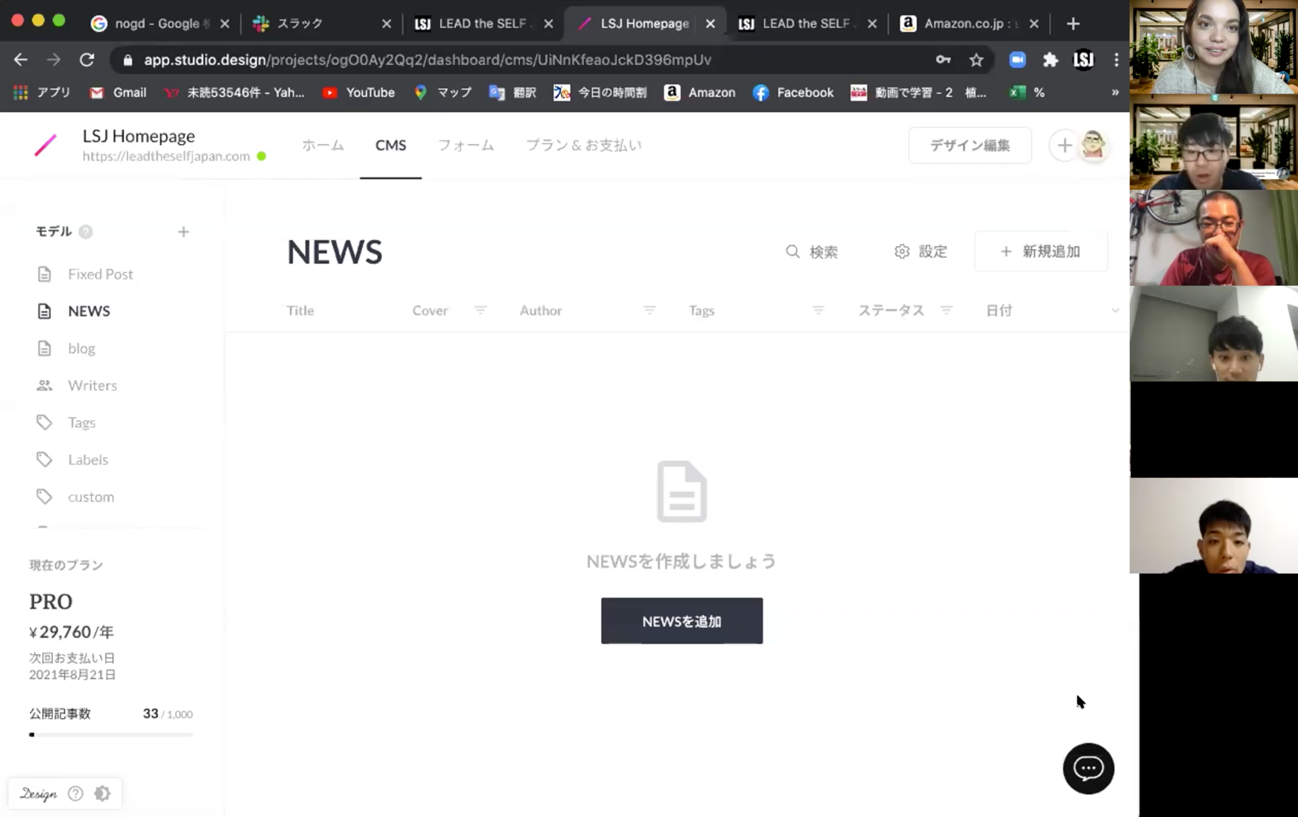The width and height of the screenshot is (1298, 817).
Task: Go back with the browser back arrow
Action: click(x=21, y=59)
